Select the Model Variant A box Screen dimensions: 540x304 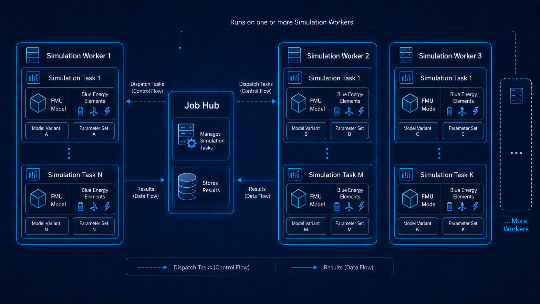tap(47, 131)
